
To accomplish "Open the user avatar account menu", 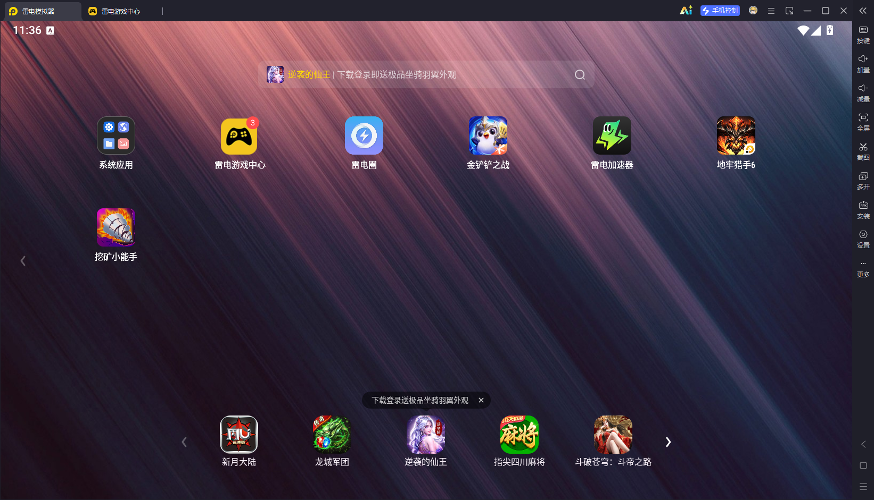I will click(753, 11).
